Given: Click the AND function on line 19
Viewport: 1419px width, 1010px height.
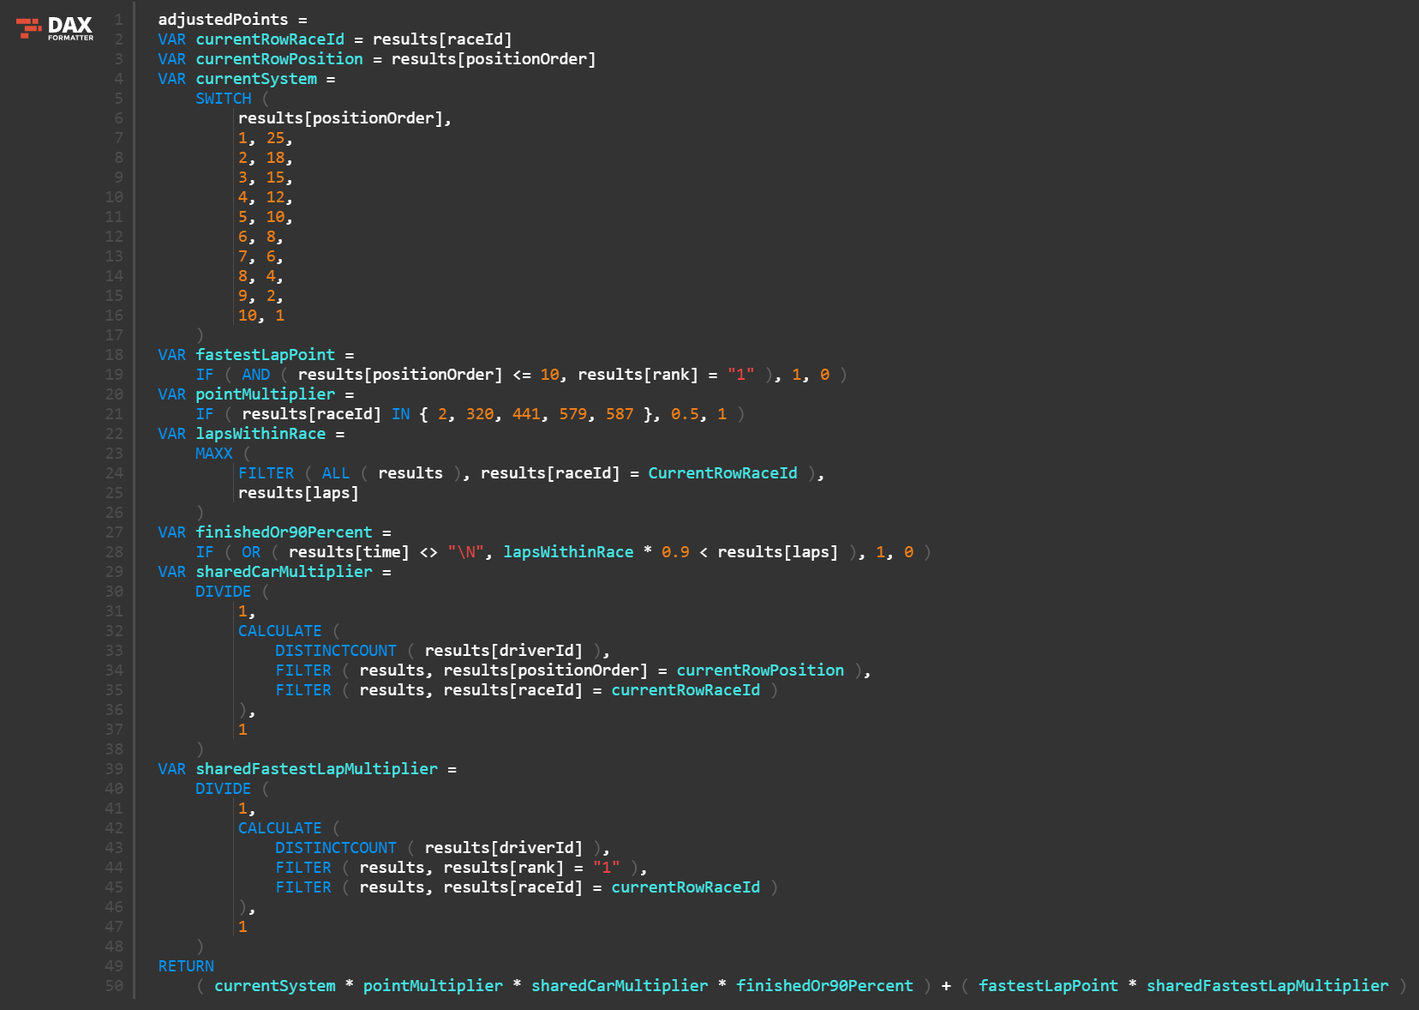Looking at the screenshot, I should 255,375.
